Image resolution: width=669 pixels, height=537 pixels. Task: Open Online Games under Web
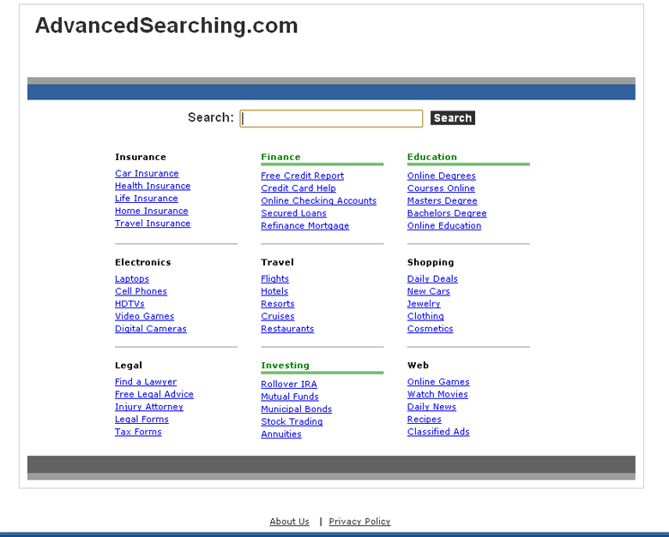438,382
